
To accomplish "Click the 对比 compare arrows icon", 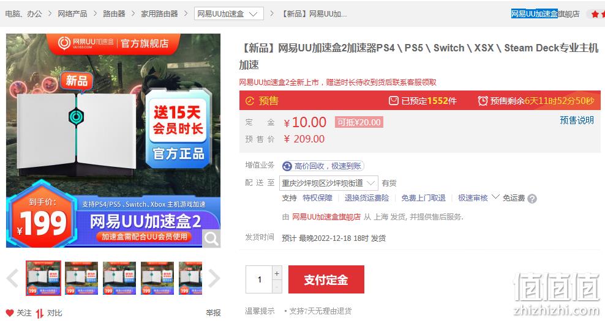I will (39, 313).
